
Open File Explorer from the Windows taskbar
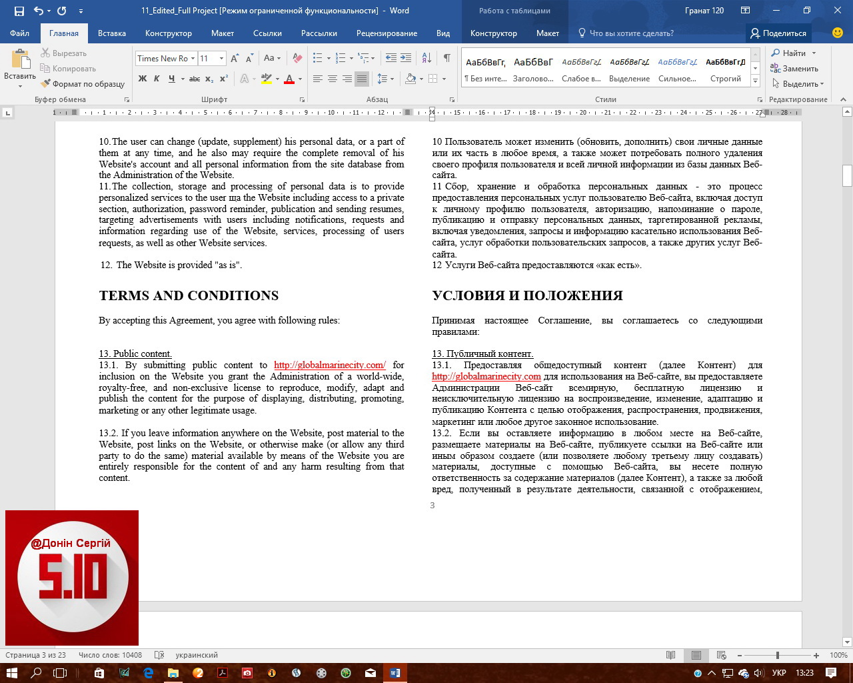tap(173, 673)
